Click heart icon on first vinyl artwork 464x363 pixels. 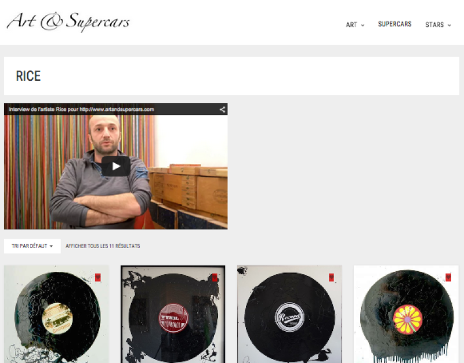click(x=98, y=278)
